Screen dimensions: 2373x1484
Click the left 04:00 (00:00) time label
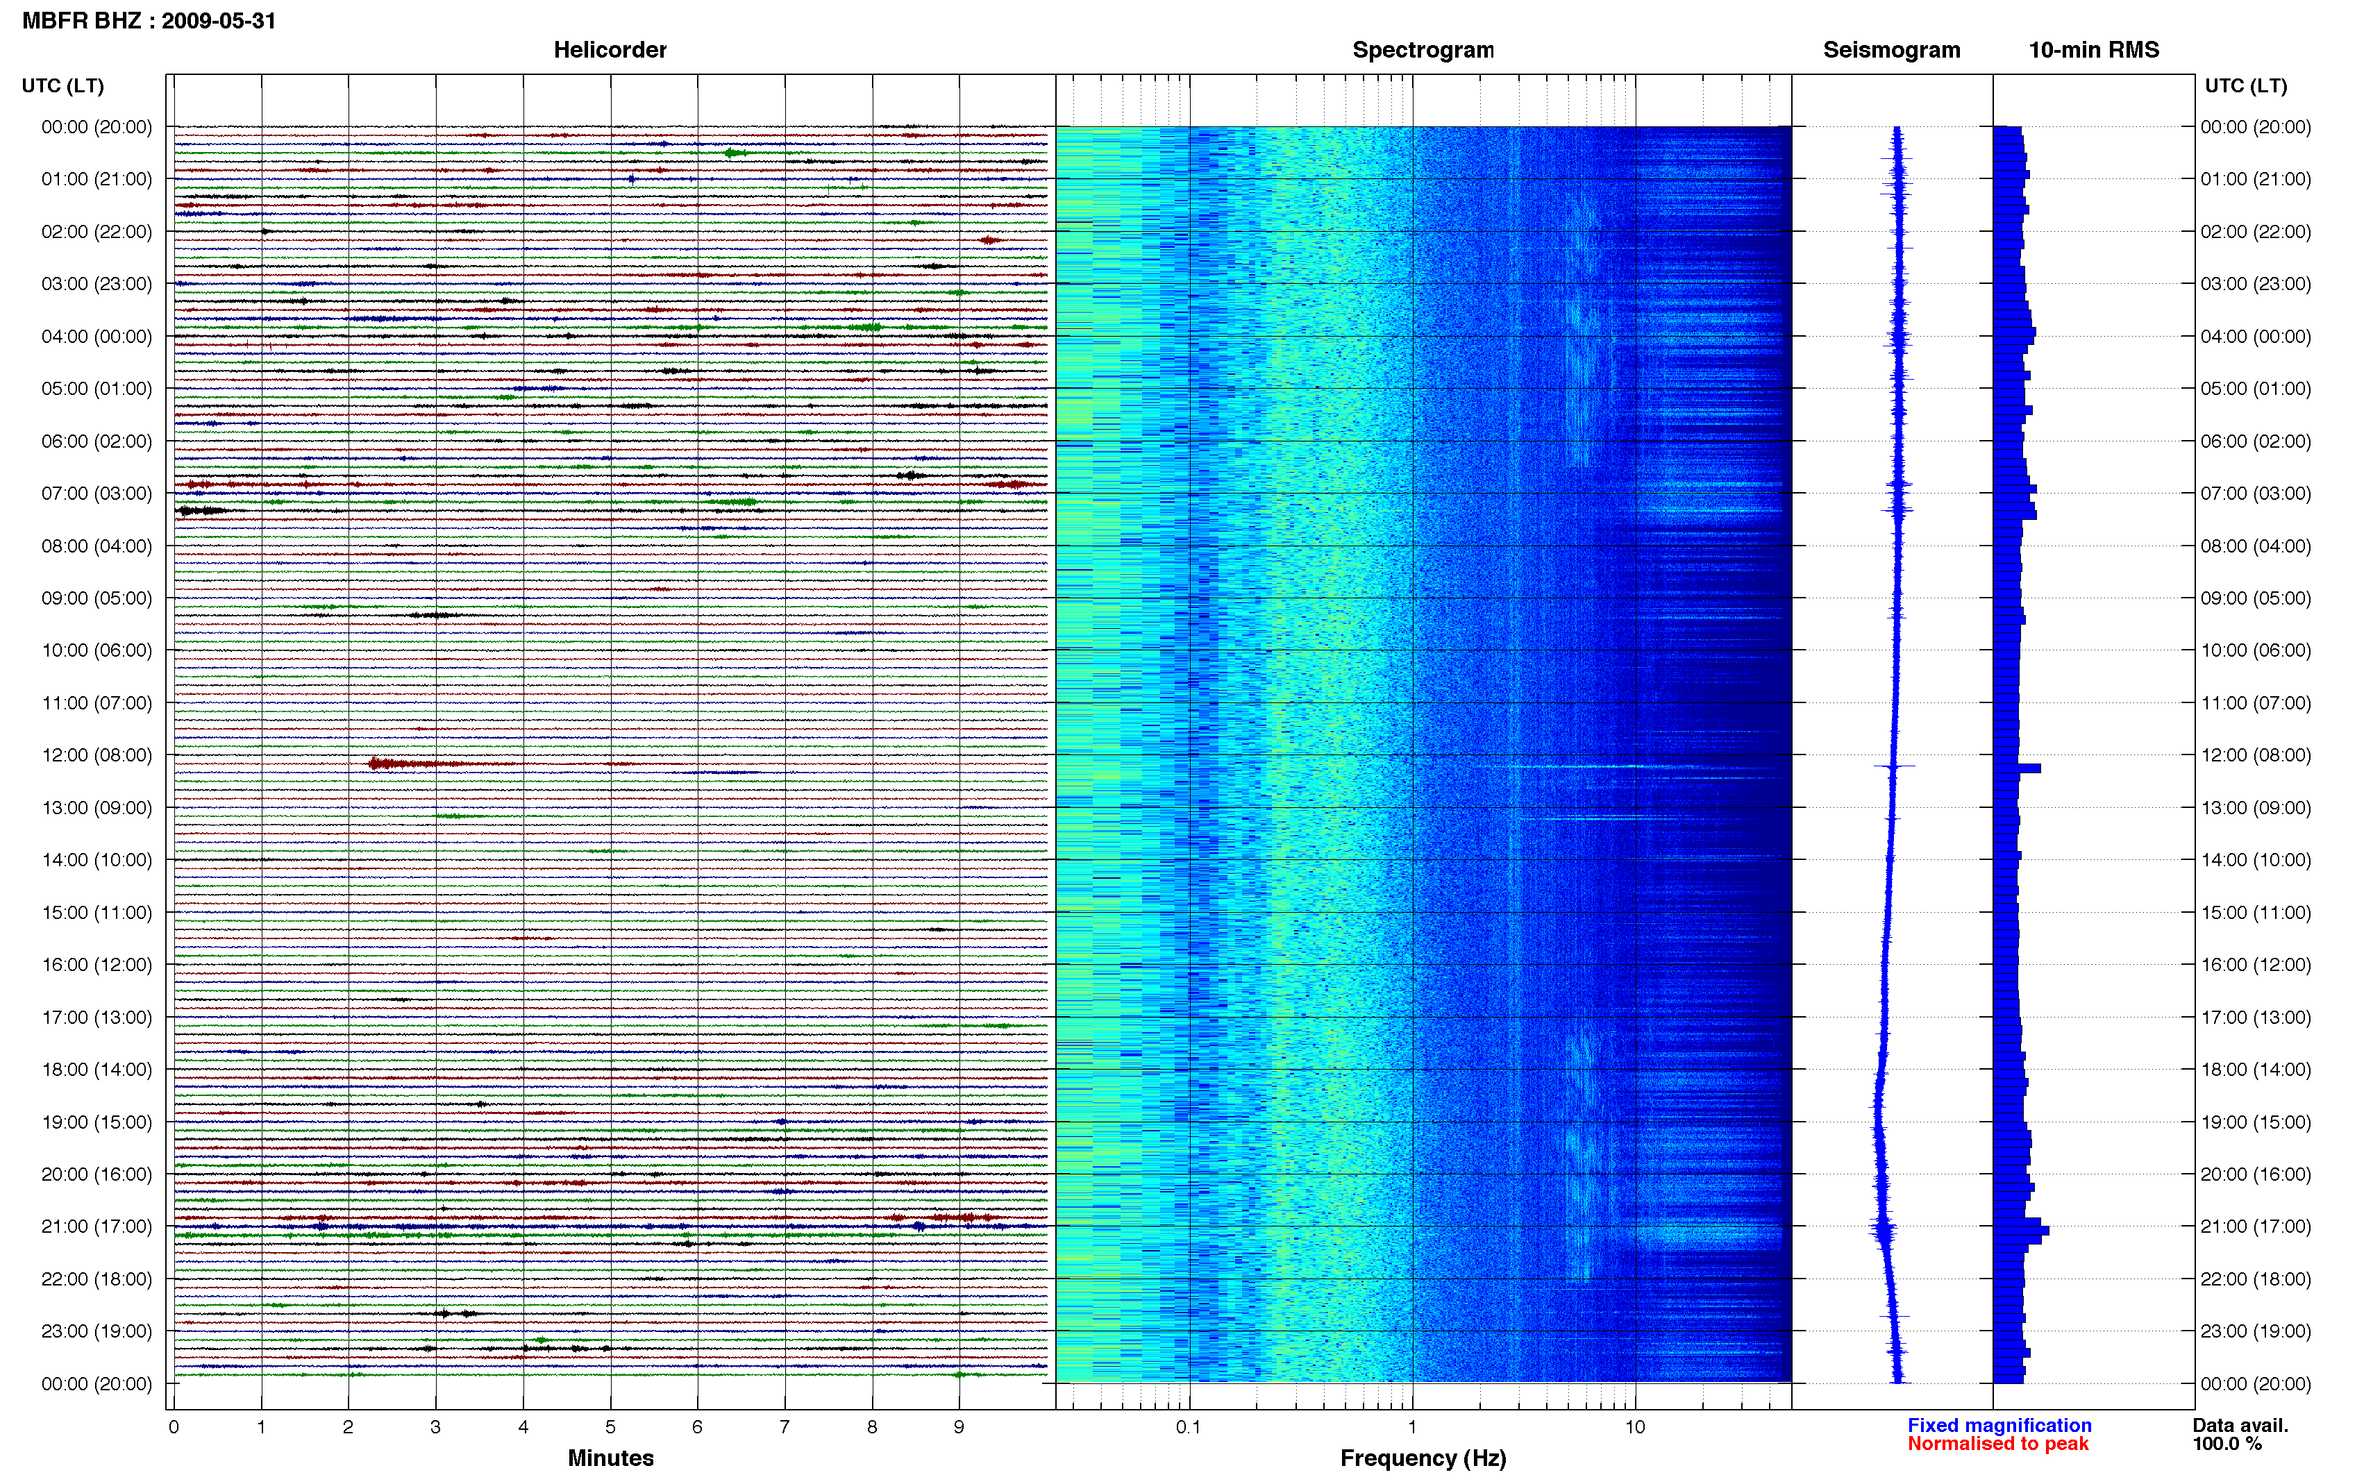[x=97, y=337]
